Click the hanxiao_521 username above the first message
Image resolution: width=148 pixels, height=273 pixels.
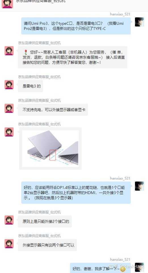[120, 14]
